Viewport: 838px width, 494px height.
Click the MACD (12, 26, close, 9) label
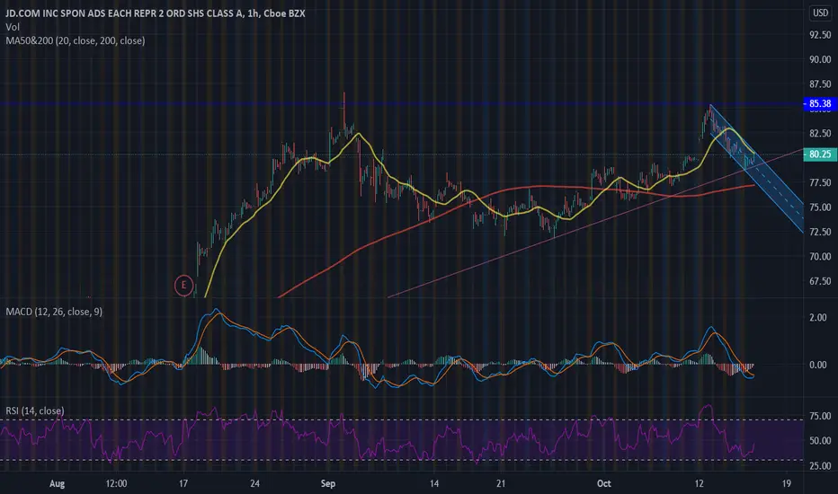pos(54,312)
